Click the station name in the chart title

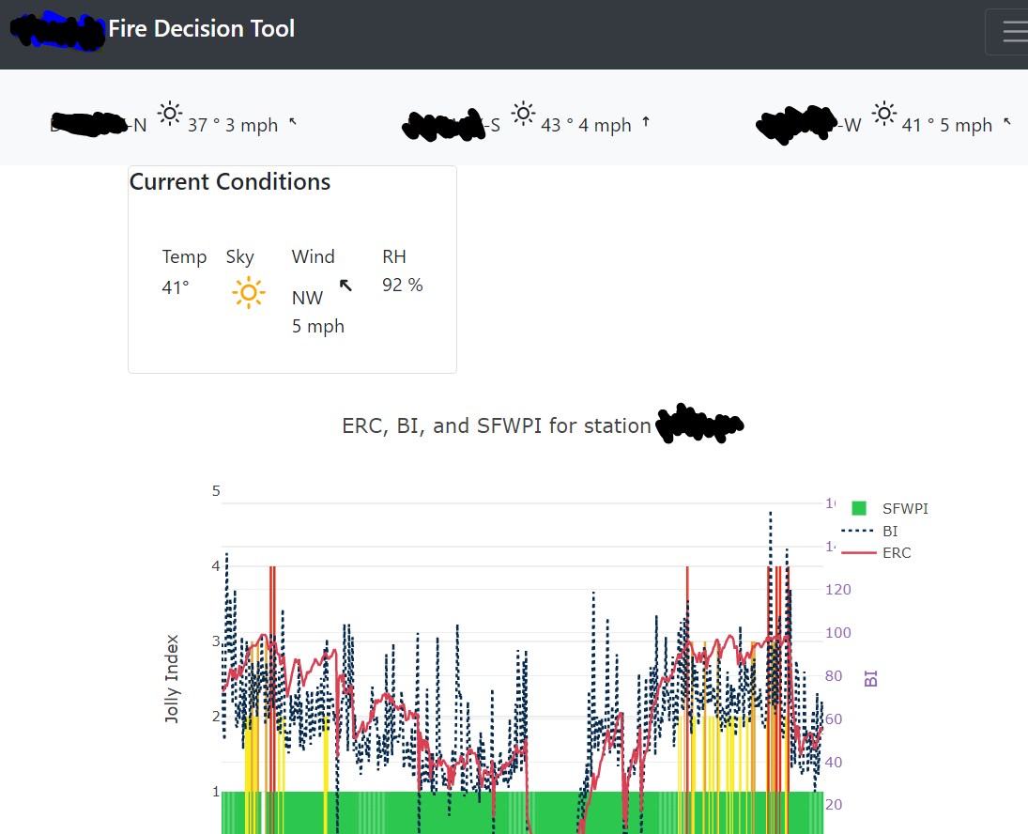(x=698, y=425)
